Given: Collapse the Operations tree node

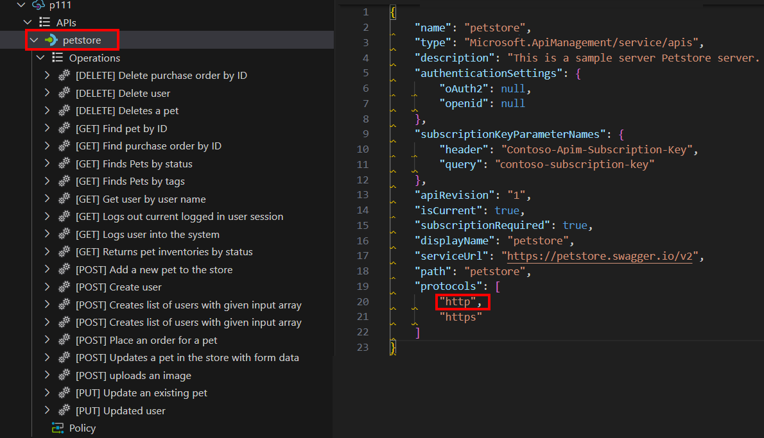Looking at the screenshot, I should (x=40, y=57).
